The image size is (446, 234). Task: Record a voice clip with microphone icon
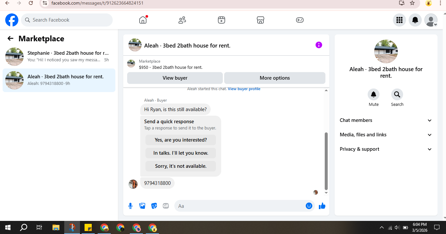click(x=130, y=206)
